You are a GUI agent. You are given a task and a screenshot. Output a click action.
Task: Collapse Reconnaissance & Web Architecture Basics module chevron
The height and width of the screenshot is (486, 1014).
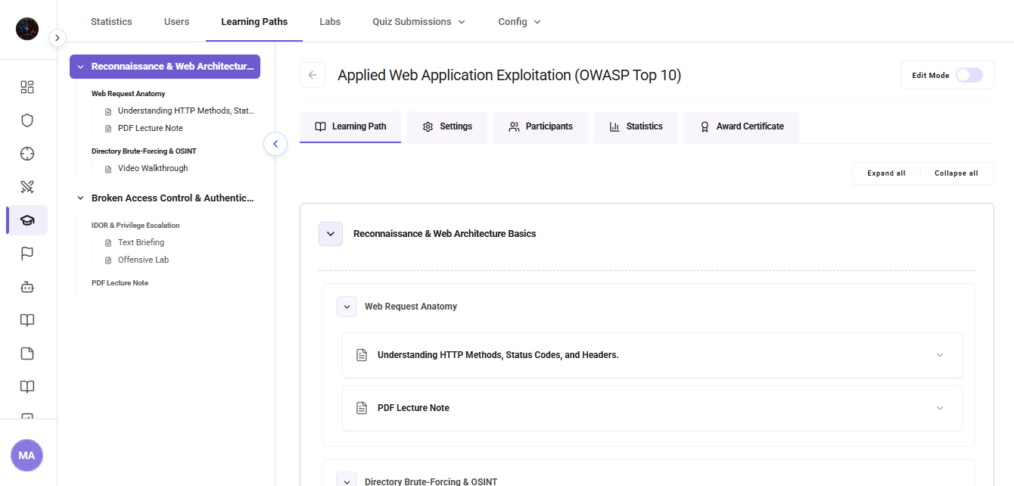pos(331,234)
